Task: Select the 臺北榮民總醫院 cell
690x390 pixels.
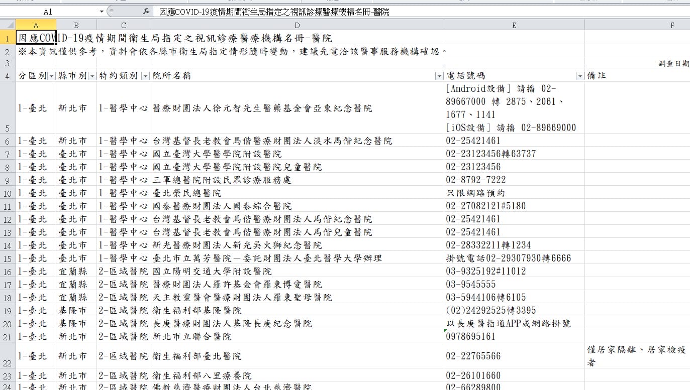Action: tap(297, 193)
